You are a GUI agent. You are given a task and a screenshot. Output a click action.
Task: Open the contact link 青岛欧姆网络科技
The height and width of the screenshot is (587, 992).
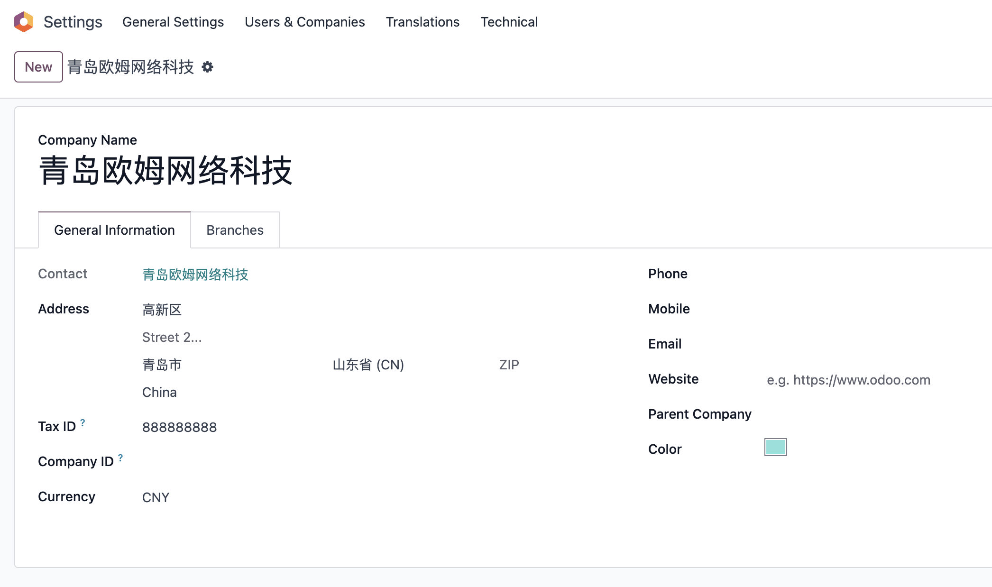coord(195,274)
